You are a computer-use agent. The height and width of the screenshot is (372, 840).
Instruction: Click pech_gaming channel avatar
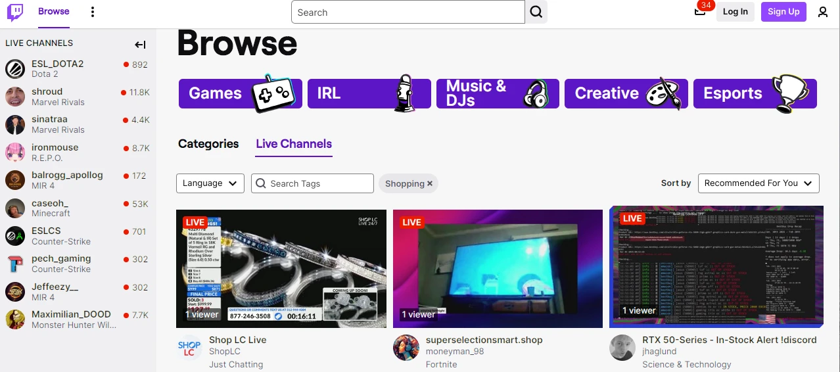(15, 264)
